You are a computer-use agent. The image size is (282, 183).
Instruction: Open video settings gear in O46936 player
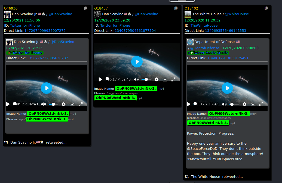click(64, 104)
